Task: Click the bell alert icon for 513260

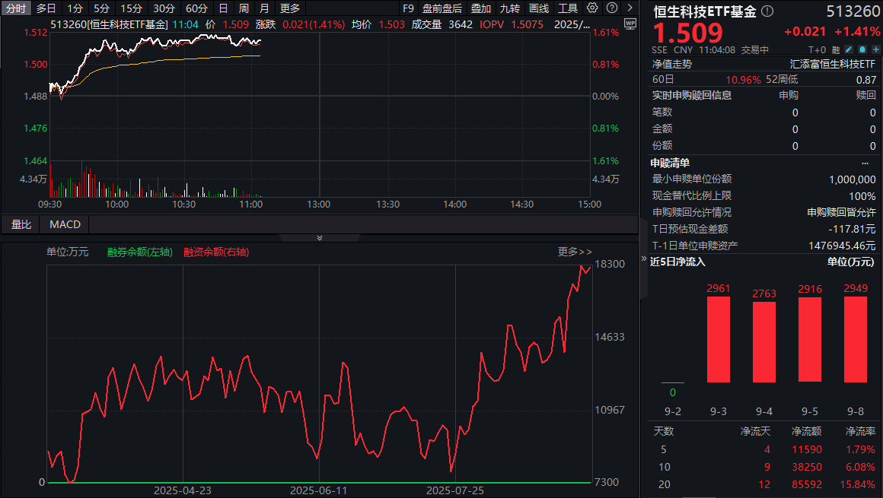Action: (x=862, y=49)
